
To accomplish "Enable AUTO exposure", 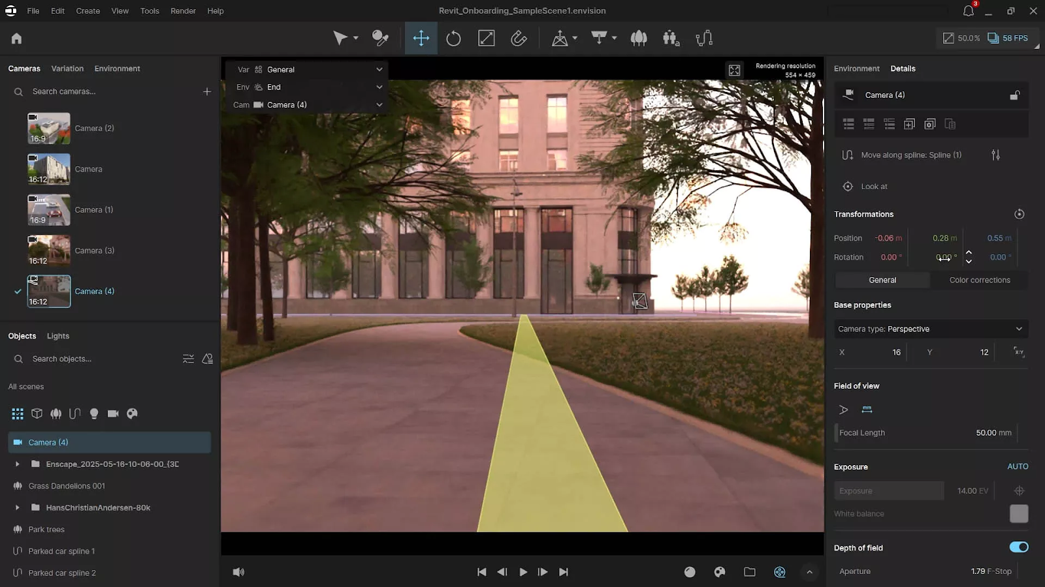I will [1018, 467].
